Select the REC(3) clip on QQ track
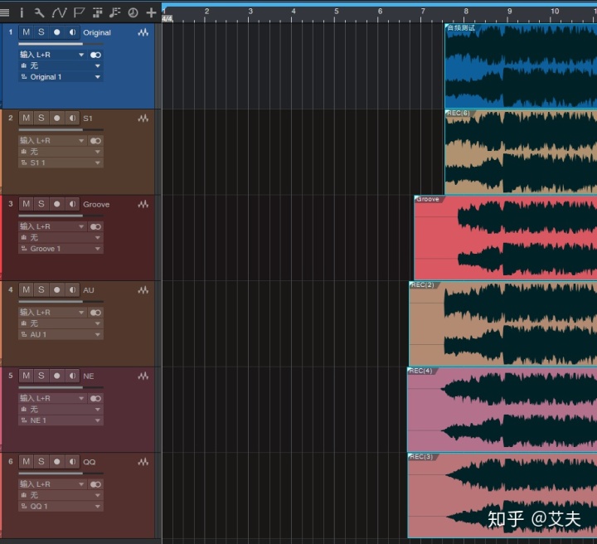Image resolution: width=597 pixels, height=544 pixels. click(x=502, y=496)
